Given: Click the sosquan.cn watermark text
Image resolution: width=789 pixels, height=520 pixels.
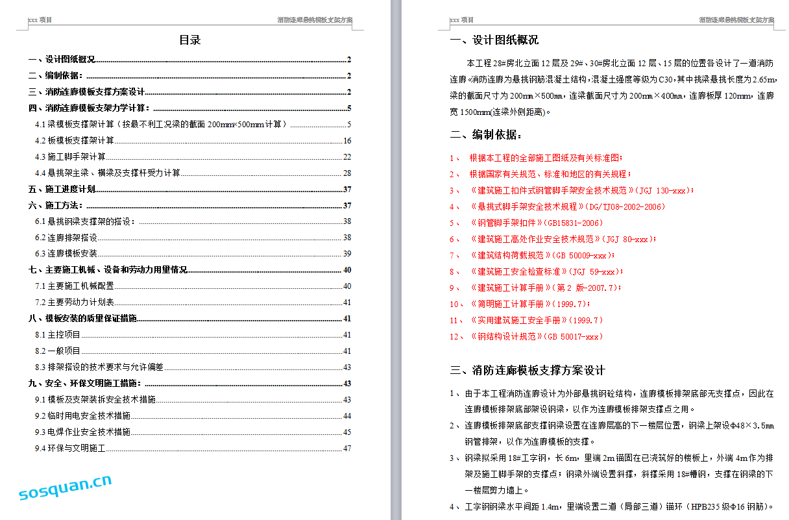Looking at the screenshot, I should coord(66,488).
